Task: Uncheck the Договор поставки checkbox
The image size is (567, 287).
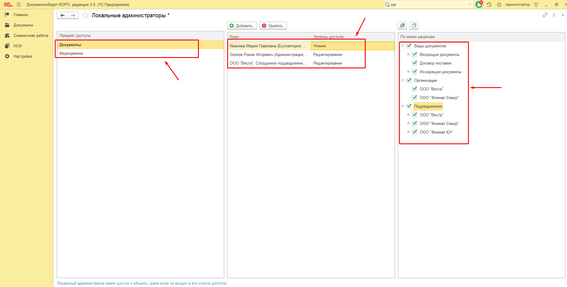Action: click(414, 63)
